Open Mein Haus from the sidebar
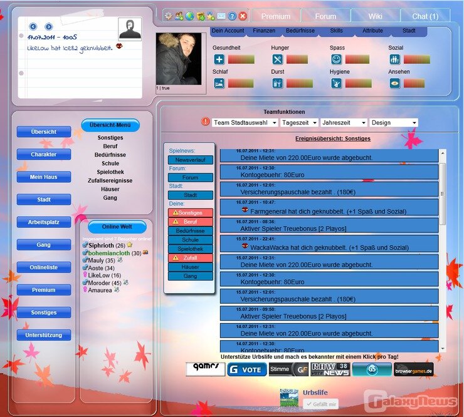 pyautogui.click(x=44, y=177)
